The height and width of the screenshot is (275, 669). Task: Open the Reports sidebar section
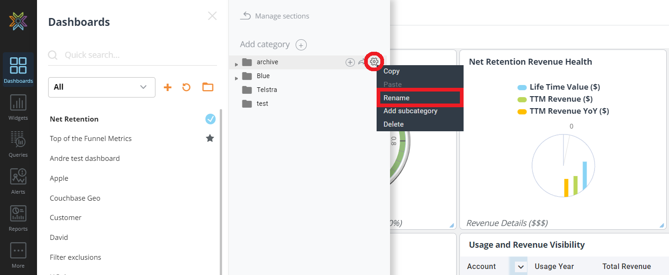pyautogui.click(x=18, y=218)
